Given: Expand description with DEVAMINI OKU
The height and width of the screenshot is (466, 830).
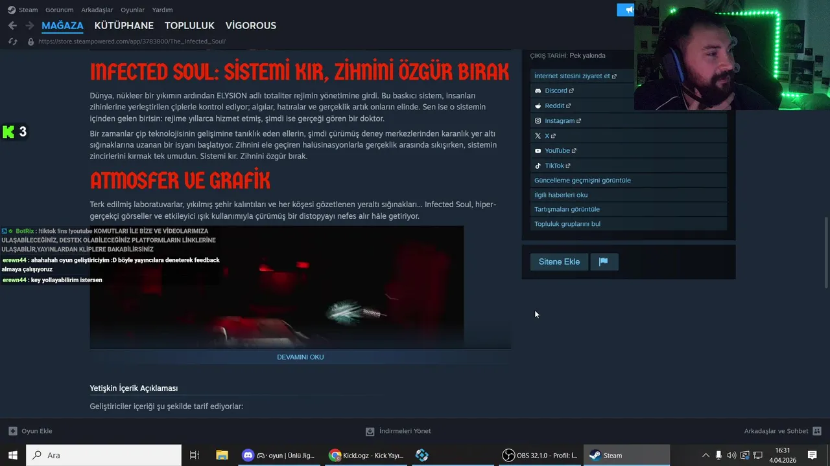Looking at the screenshot, I should [300, 357].
